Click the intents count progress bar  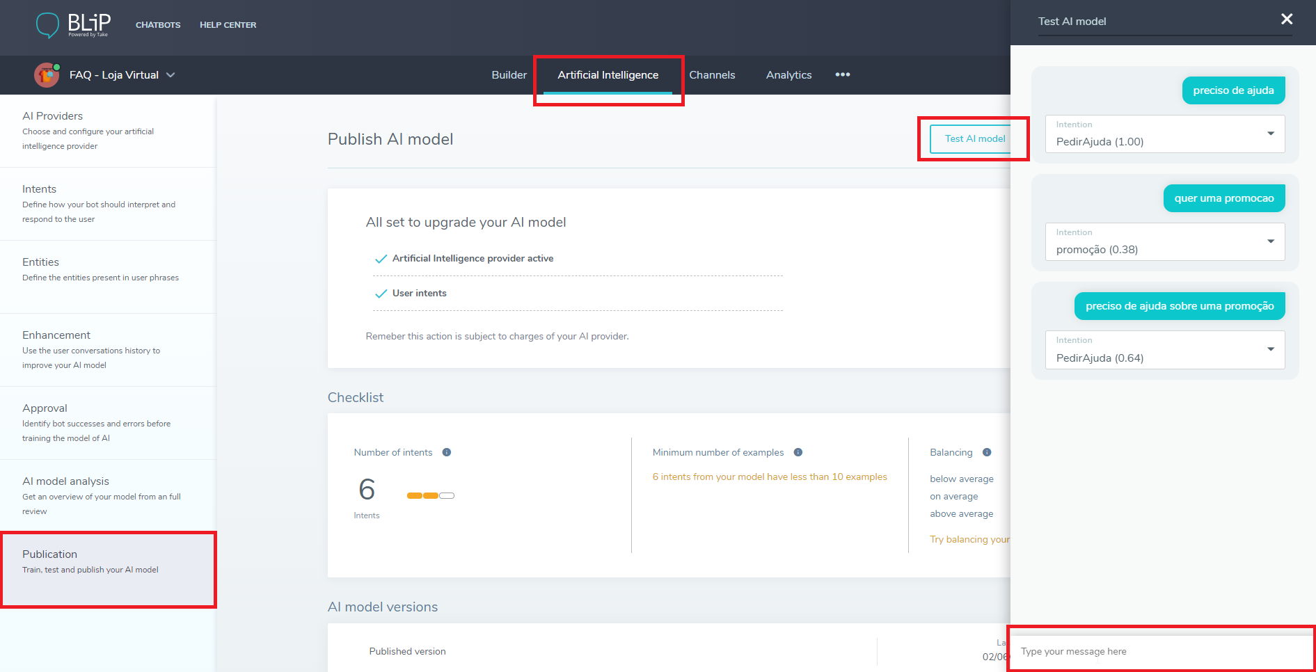pyautogui.click(x=430, y=496)
